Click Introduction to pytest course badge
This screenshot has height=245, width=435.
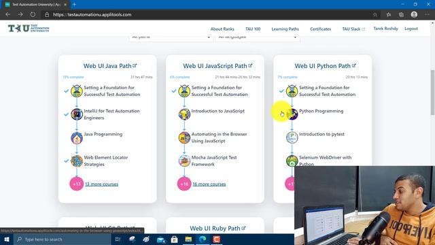pyautogui.click(x=292, y=137)
